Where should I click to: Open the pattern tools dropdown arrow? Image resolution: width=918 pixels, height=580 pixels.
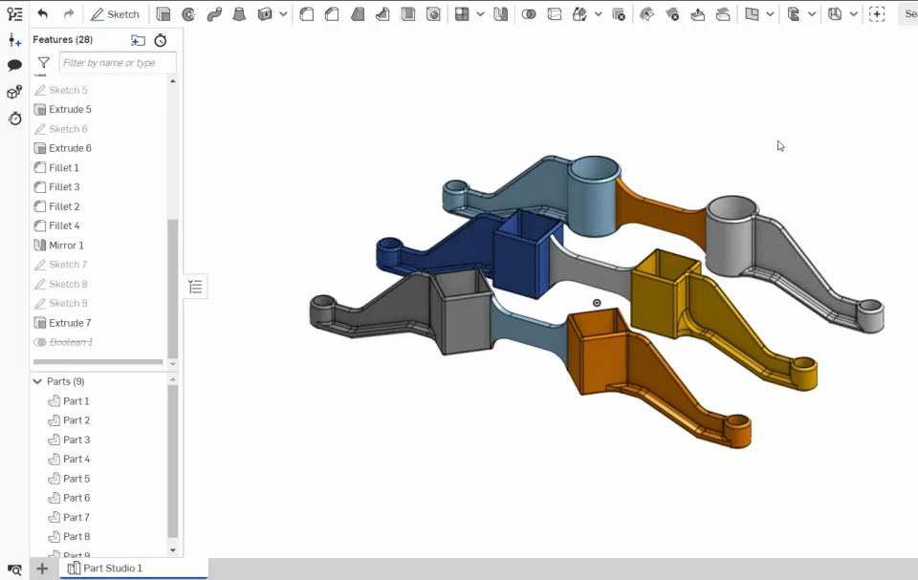pyautogui.click(x=480, y=14)
